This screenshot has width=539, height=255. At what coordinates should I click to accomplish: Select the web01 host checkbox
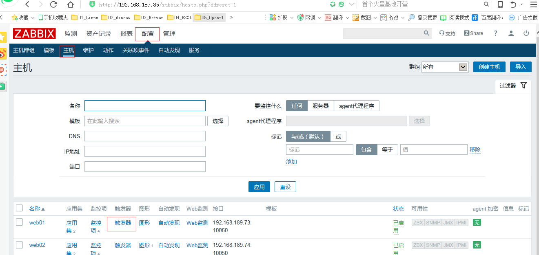[x=19, y=222]
